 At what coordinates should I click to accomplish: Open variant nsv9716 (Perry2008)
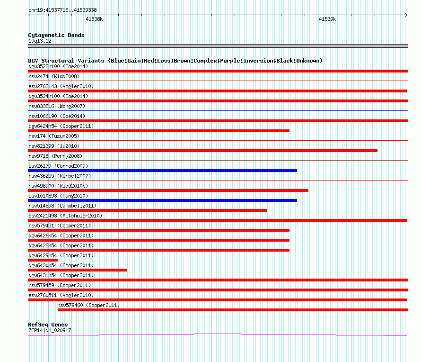pos(55,156)
